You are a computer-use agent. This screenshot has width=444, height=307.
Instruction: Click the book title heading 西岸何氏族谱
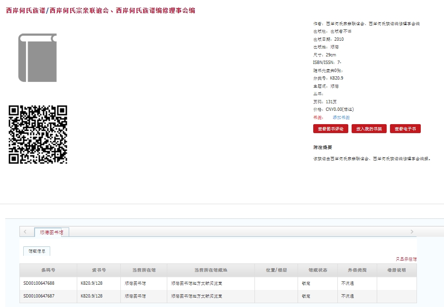(26, 10)
